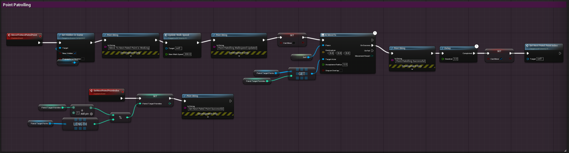Expand the Set Next Patrol Print String arrow
The width and height of the screenshot is (569, 153).
click(208, 117)
